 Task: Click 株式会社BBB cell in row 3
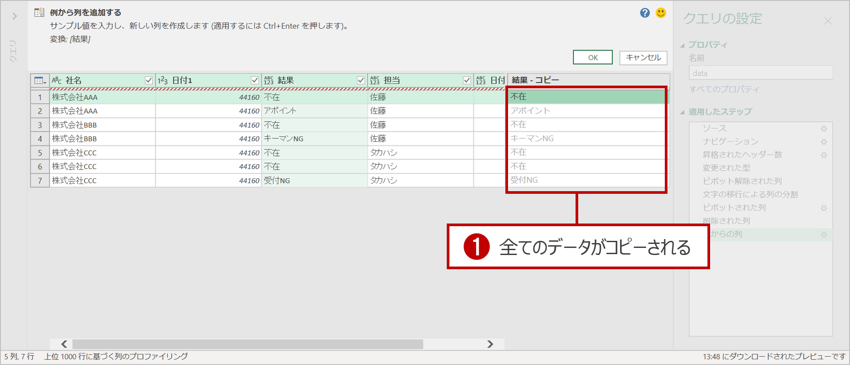(x=103, y=125)
